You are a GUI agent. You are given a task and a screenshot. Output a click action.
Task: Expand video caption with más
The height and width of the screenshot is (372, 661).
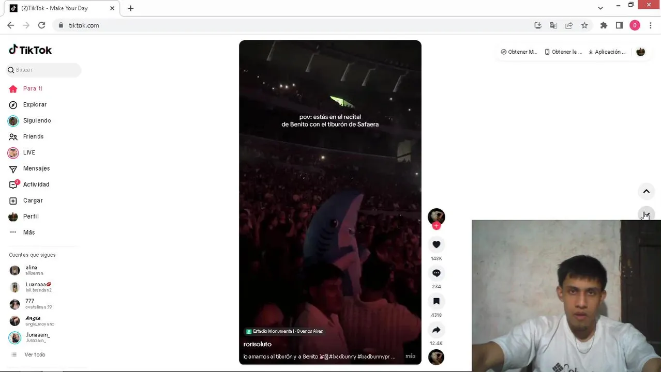pos(410,356)
